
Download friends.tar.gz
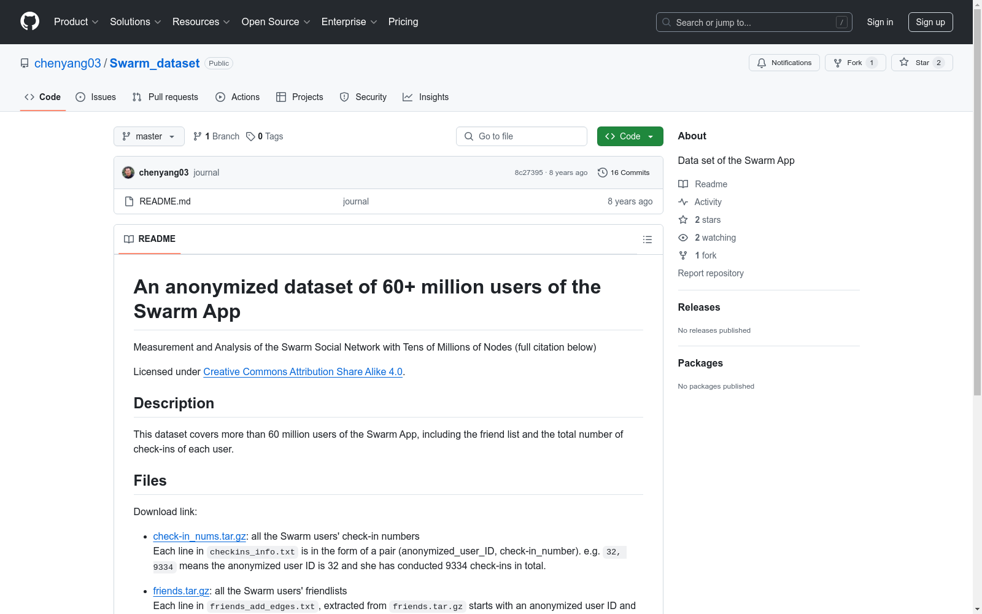point(181,591)
